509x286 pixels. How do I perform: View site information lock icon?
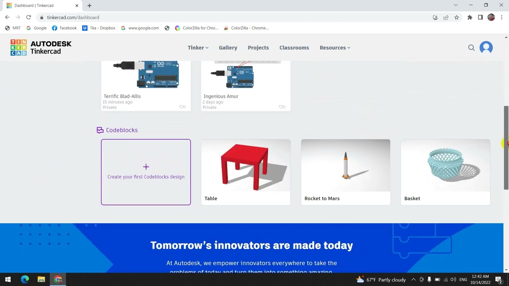pyautogui.click(x=41, y=17)
